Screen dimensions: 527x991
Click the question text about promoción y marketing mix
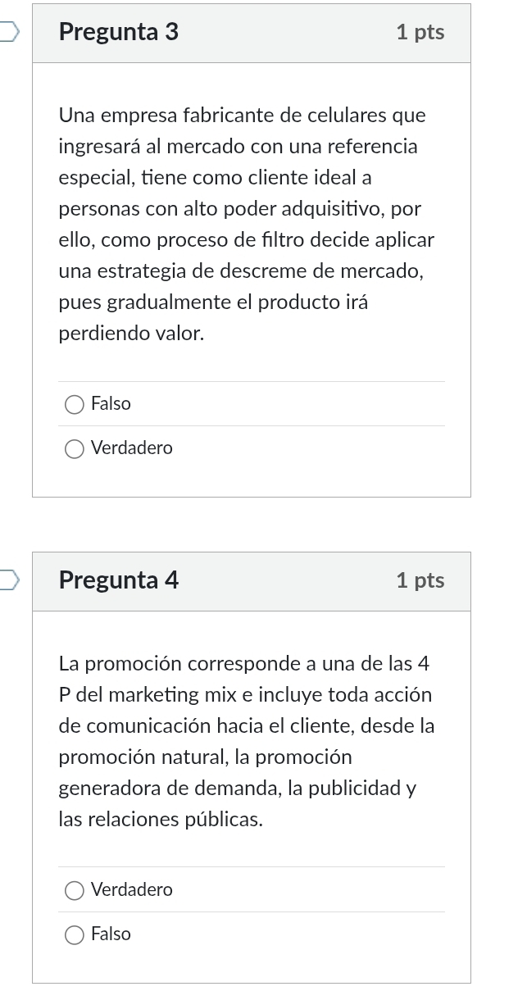pyautogui.click(x=246, y=738)
